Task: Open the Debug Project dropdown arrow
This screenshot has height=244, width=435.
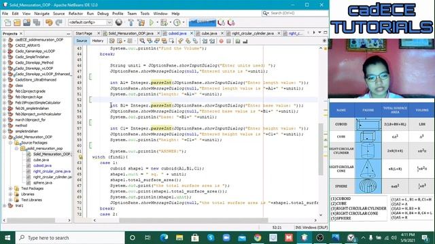Action: click(170, 22)
